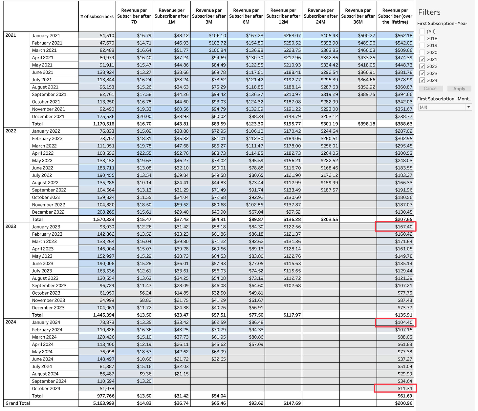478x411 pixels.
Task: Click the 5,163,999 grand total subscribers cell
Action: coord(97,403)
